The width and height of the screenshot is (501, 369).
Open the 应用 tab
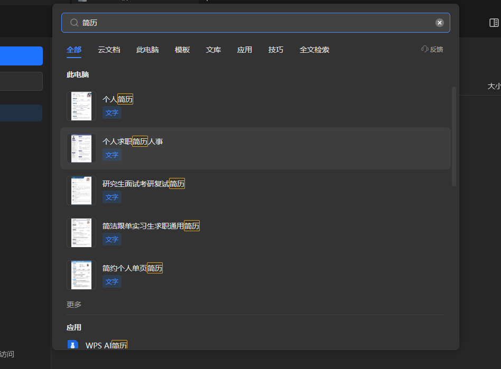point(245,50)
